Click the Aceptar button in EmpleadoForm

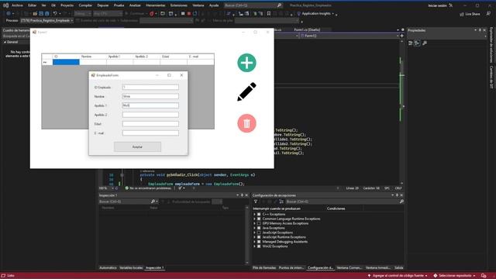click(137, 146)
